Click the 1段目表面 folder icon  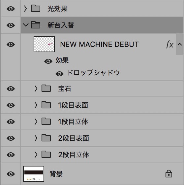[x=46, y=105]
